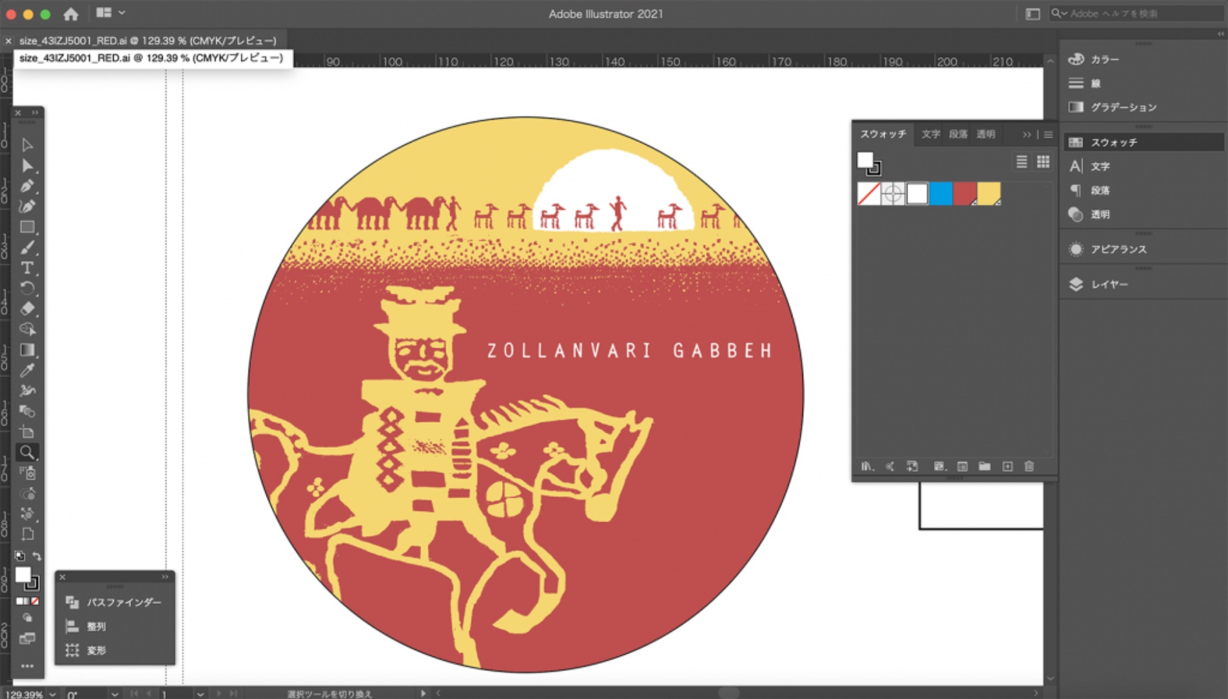Open Edit Toolbar three-dots menu

click(x=27, y=666)
